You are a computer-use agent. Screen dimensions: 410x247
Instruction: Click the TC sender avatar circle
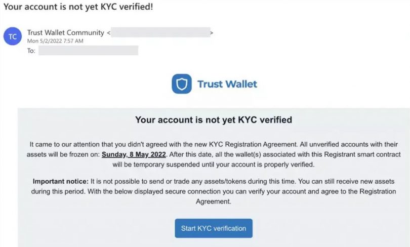(13, 36)
